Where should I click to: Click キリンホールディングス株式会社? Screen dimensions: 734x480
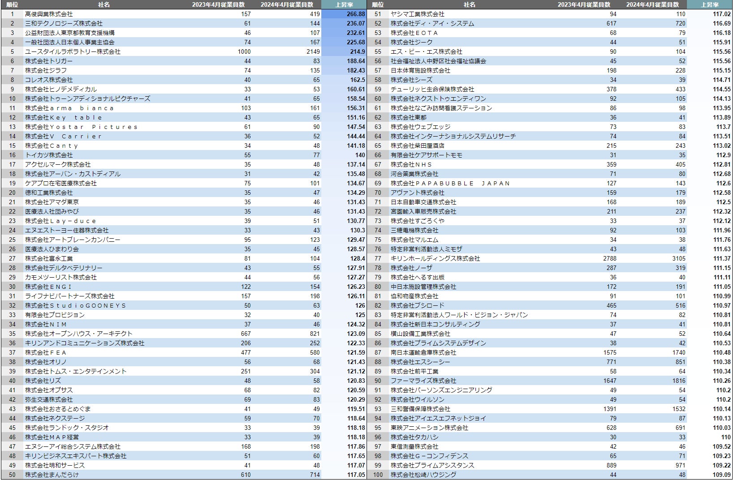(x=436, y=258)
